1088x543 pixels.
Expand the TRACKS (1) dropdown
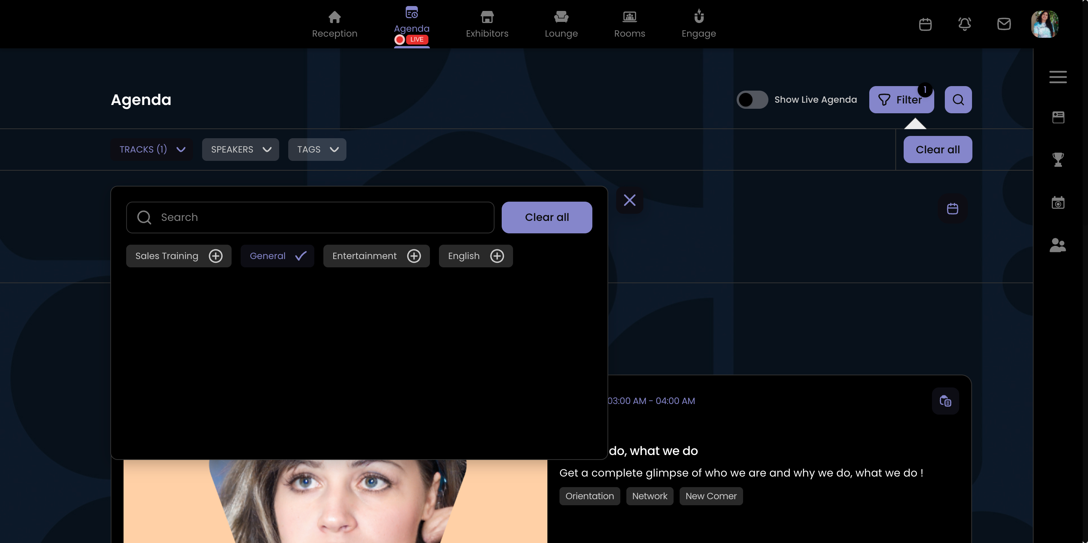(x=152, y=150)
